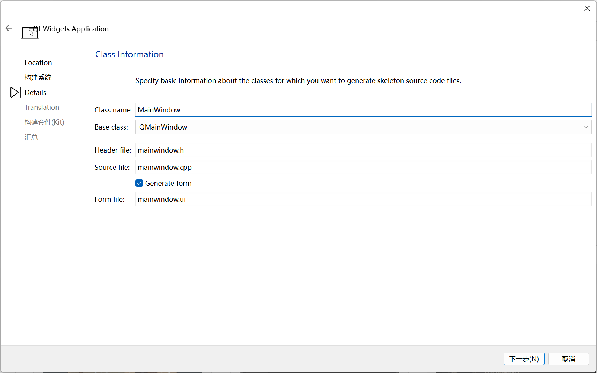The width and height of the screenshot is (597, 373).
Task: Click the 下一步(N) next button
Action: point(524,359)
